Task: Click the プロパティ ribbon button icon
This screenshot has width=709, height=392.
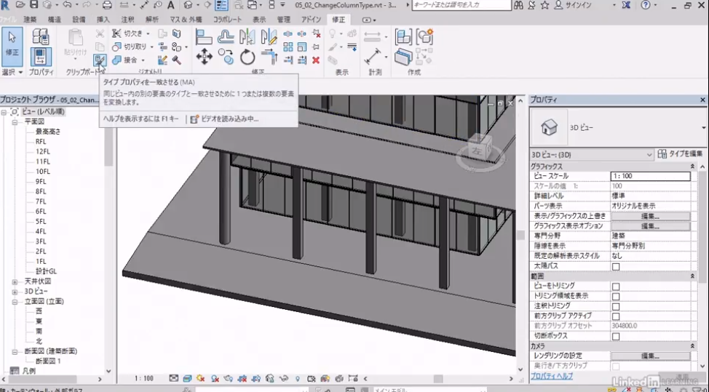Action: click(x=41, y=56)
